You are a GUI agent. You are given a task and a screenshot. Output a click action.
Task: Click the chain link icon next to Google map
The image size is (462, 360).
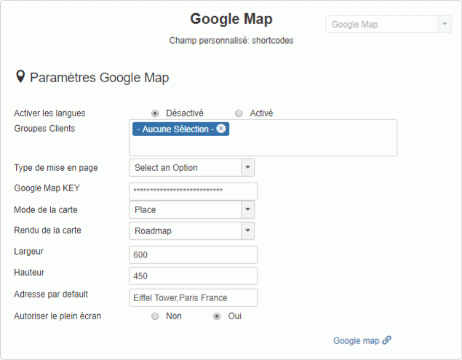[387, 340]
